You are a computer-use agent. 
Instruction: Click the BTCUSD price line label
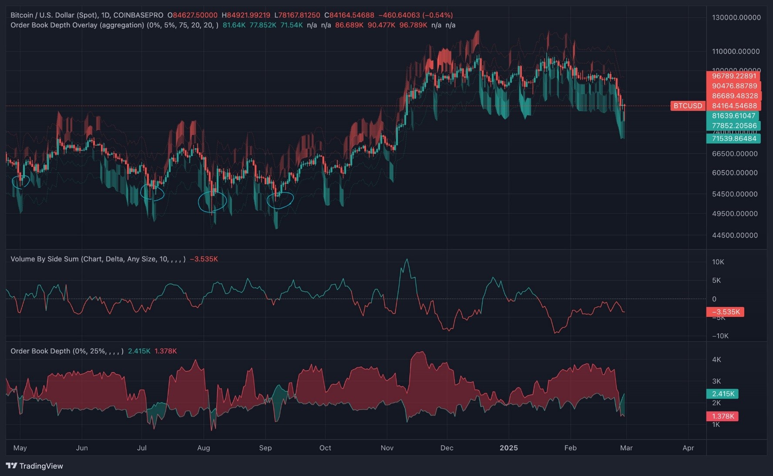point(688,106)
